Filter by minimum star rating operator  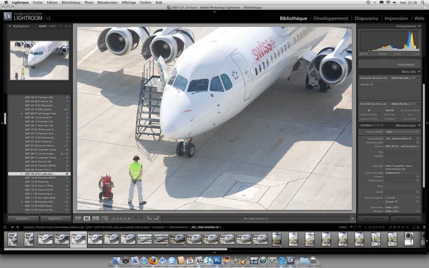[x=365, y=227]
